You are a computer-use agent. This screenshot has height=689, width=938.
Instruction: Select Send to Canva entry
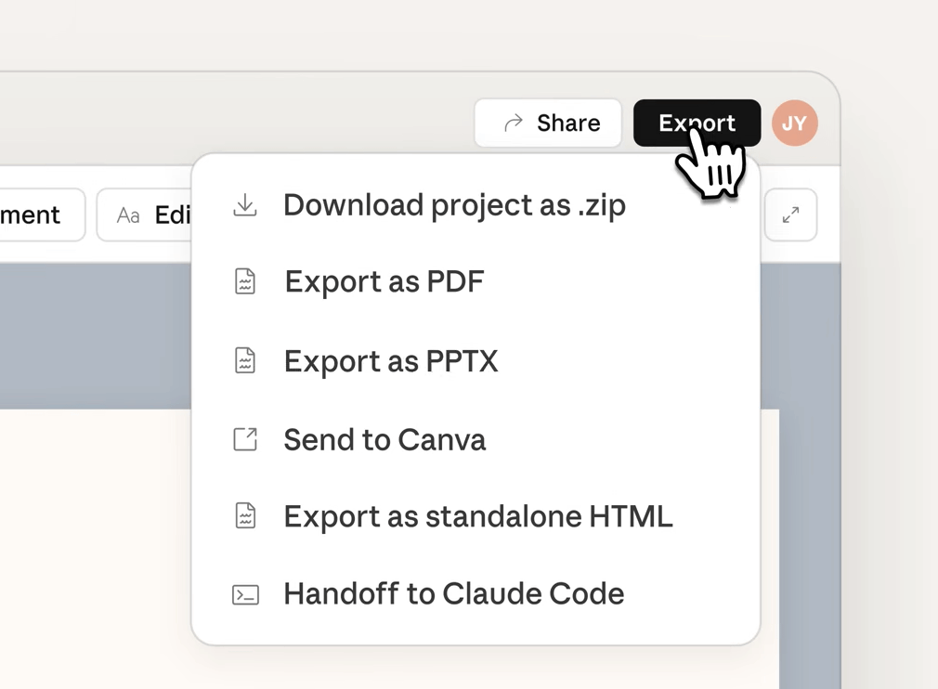click(384, 439)
